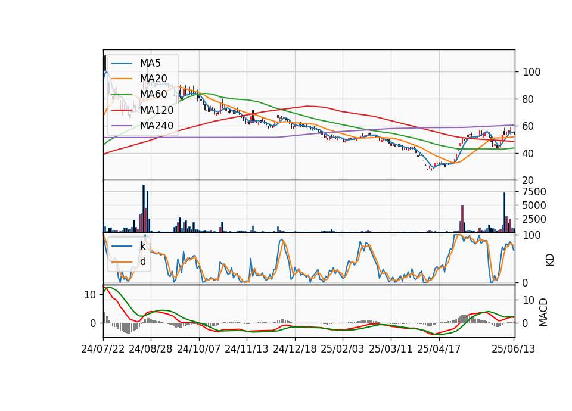Click the MACD axis title
572x411 pixels.
(543, 312)
